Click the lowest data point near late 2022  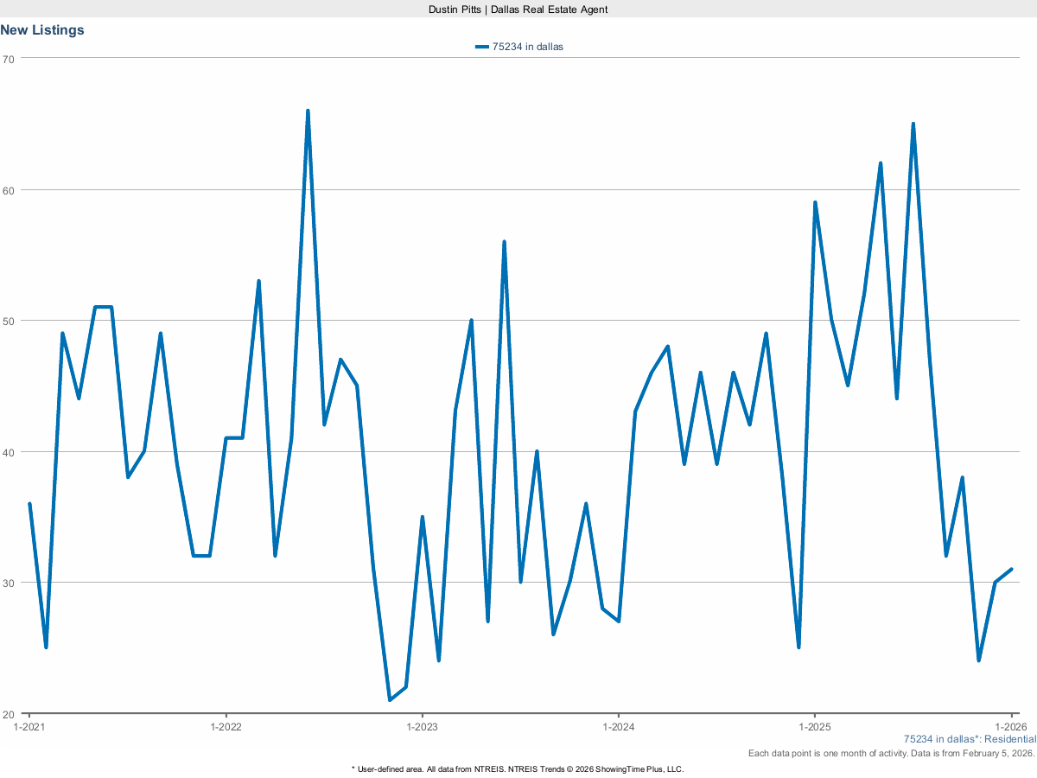(391, 699)
